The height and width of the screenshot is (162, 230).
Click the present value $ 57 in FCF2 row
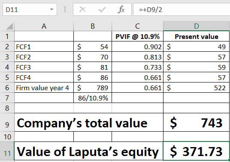(x=197, y=57)
